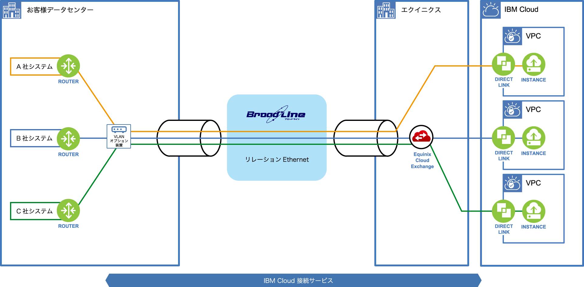
Task: Select the Direct Link icon on blue line
Action: tap(503, 138)
